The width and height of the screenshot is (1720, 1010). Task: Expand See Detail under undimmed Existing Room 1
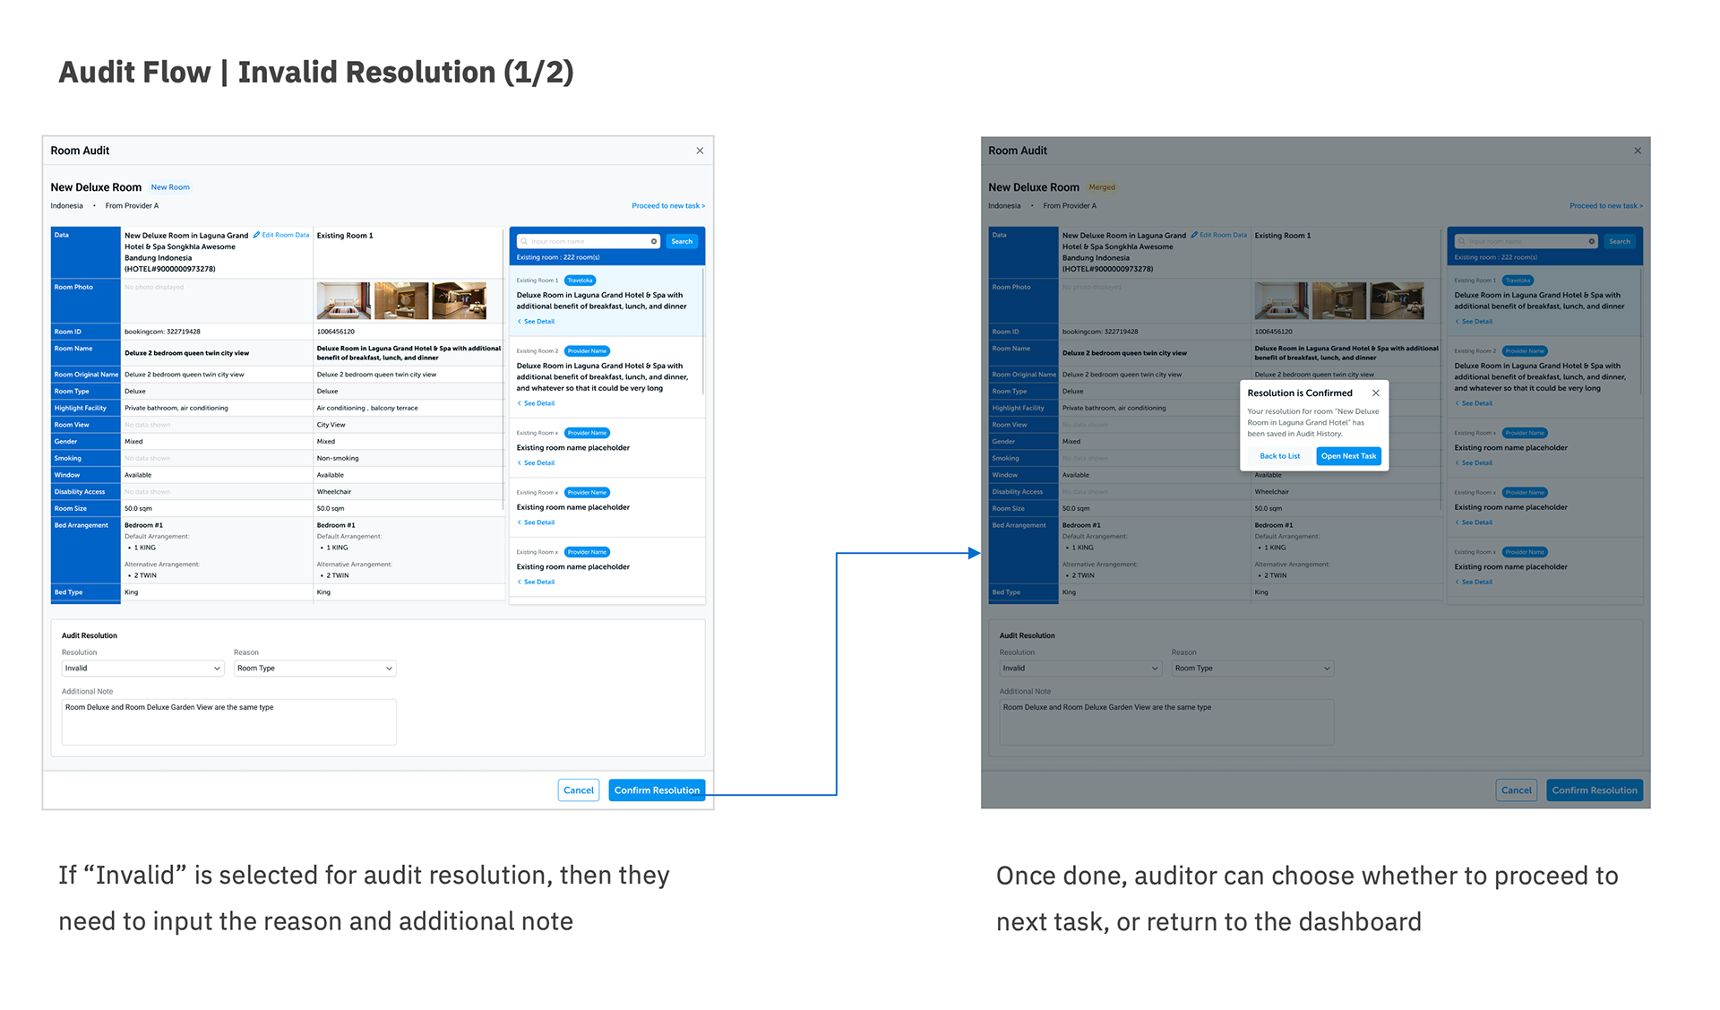tap(537, 322)
